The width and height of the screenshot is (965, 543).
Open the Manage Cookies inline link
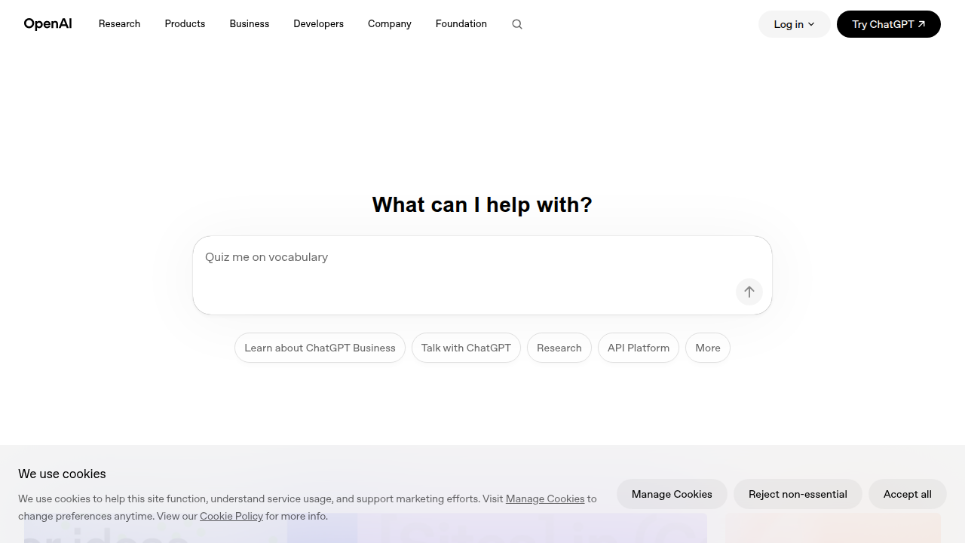click(545, 499)
